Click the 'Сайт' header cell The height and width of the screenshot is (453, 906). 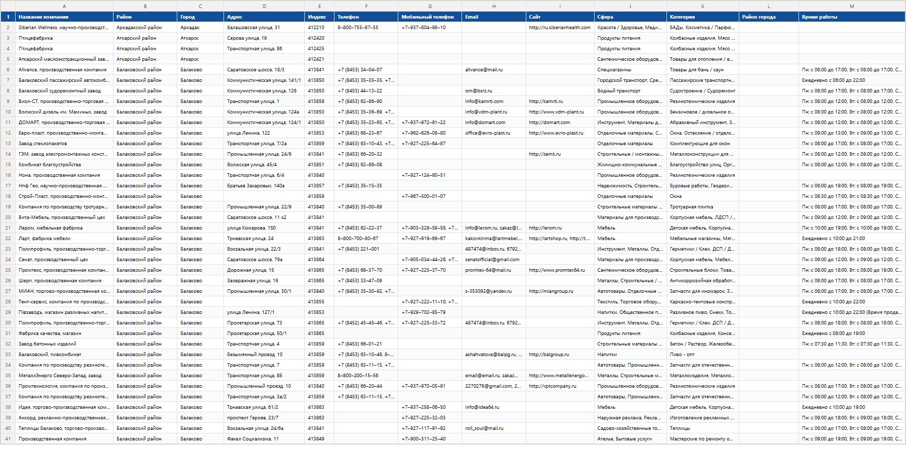coord(560,17)
